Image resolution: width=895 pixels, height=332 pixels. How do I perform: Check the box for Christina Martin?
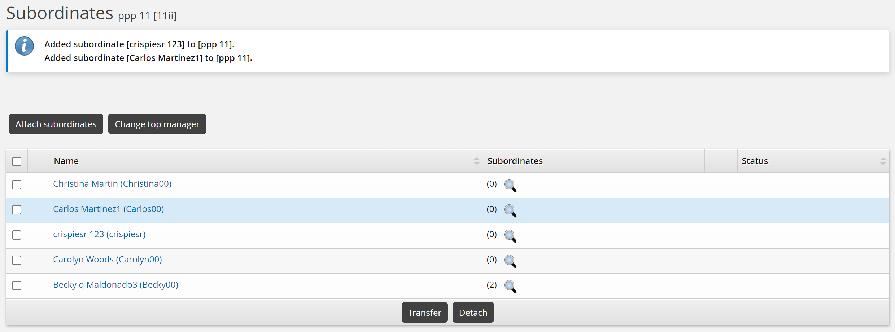(x=17, y=185)
